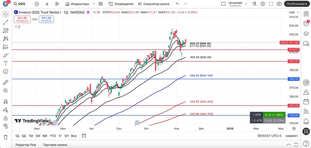
Task: Open the Торговая панель tab
Action: 55,145
